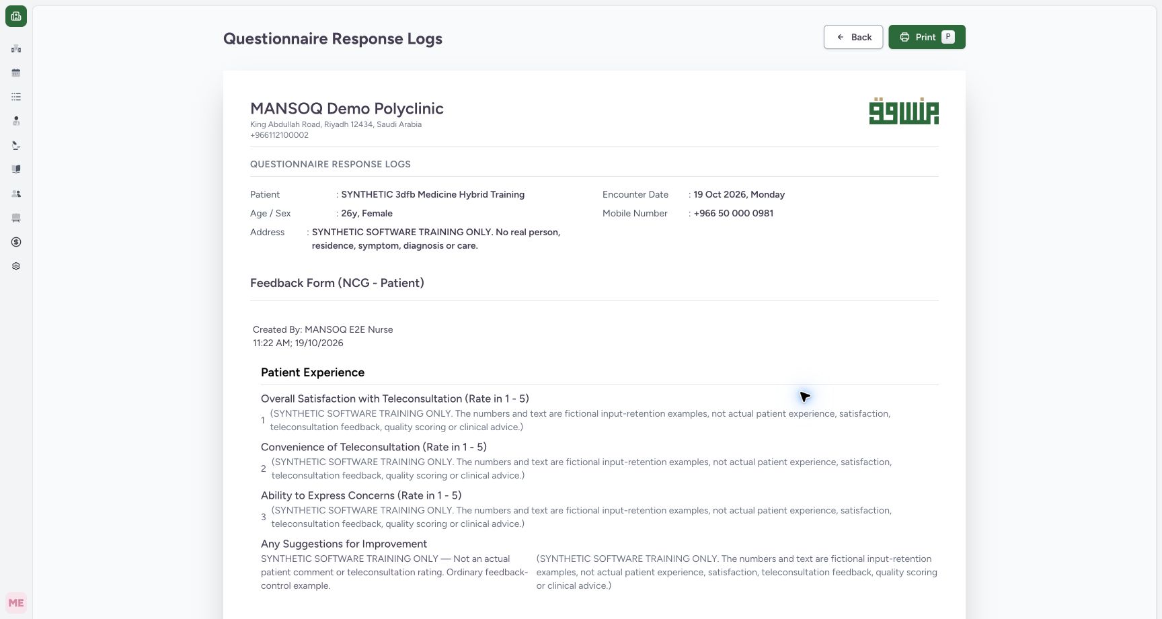This screenshot has height=619, width=1162.
Task: Print the questionnaire response log
Action: [927, 37]
